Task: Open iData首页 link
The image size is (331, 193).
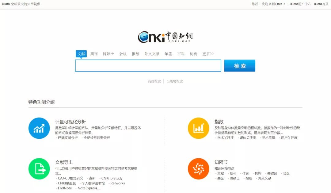Action: (321, 4)
